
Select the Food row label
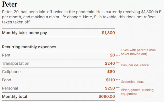pyautogui.click(x=7, y=80)
